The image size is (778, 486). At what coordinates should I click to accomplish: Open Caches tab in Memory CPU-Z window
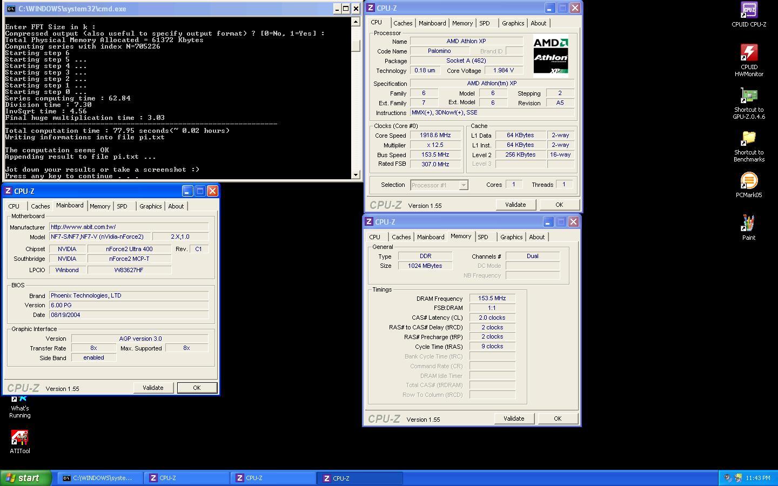401,237
